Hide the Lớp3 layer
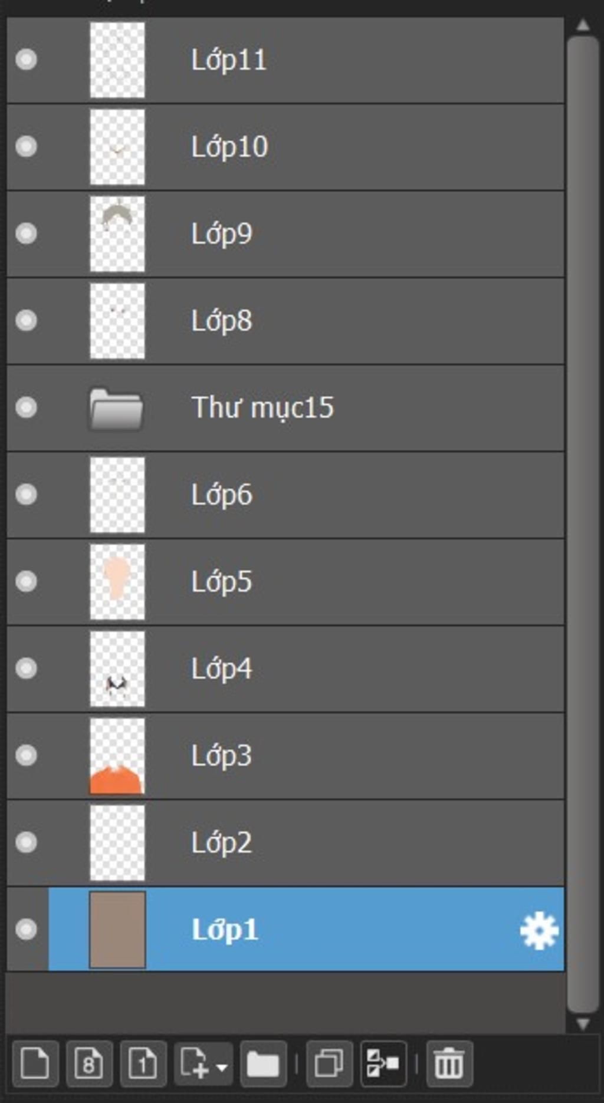 pyautogui.click(x=26, y=755)
